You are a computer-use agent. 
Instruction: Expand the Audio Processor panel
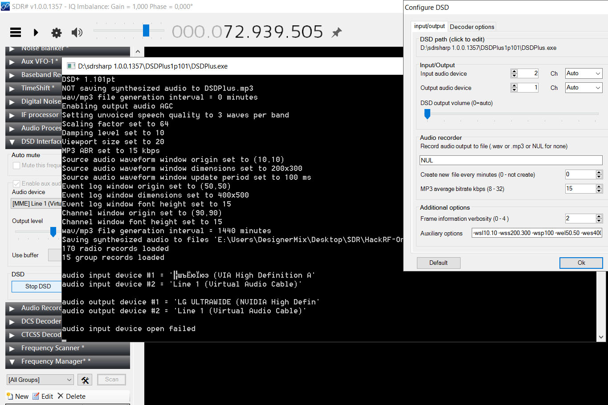pos(12,128)
